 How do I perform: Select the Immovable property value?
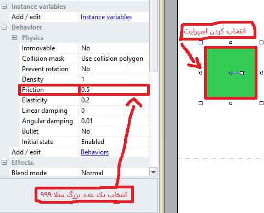click(x=114, y=48)
